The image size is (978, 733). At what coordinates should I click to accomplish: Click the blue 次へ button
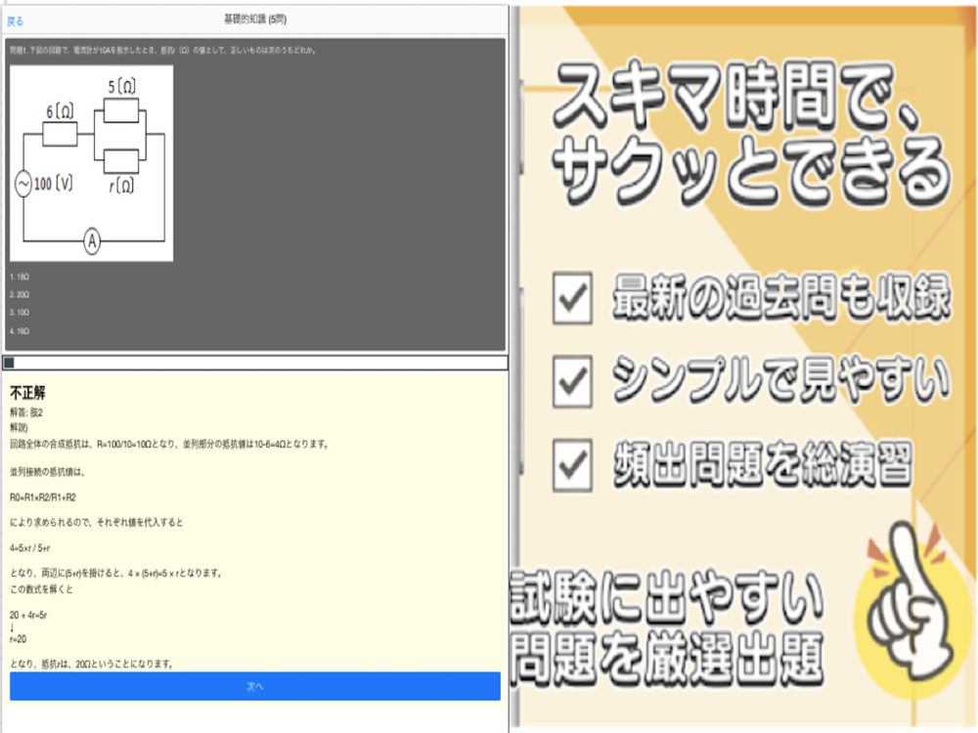pyautogui.click(x=255, y=686)
